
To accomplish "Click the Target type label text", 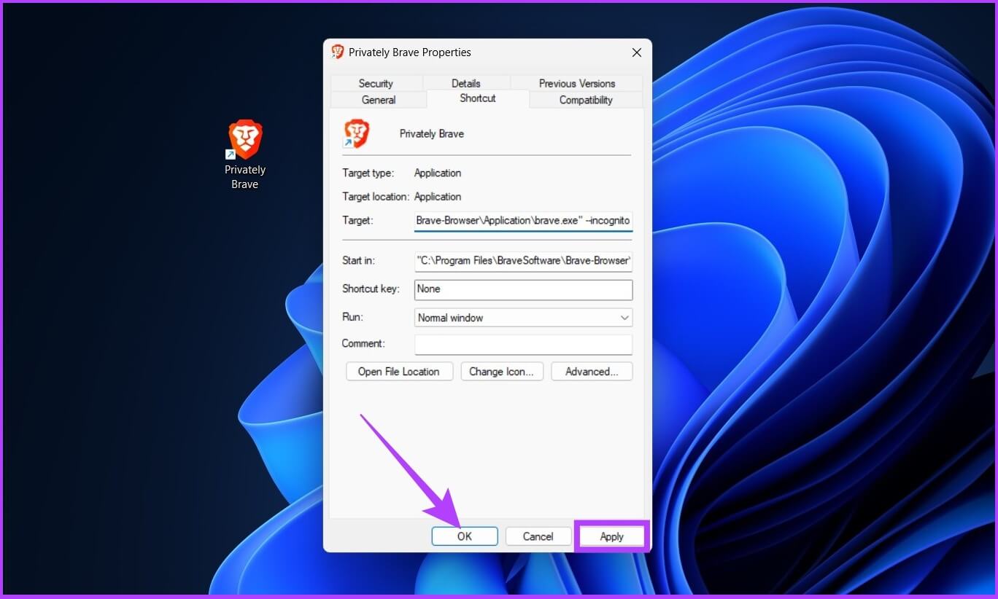I will pyautogui.click(x=368, y=173).
